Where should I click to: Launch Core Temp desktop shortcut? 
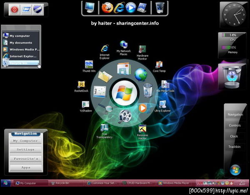pos(159,67)
